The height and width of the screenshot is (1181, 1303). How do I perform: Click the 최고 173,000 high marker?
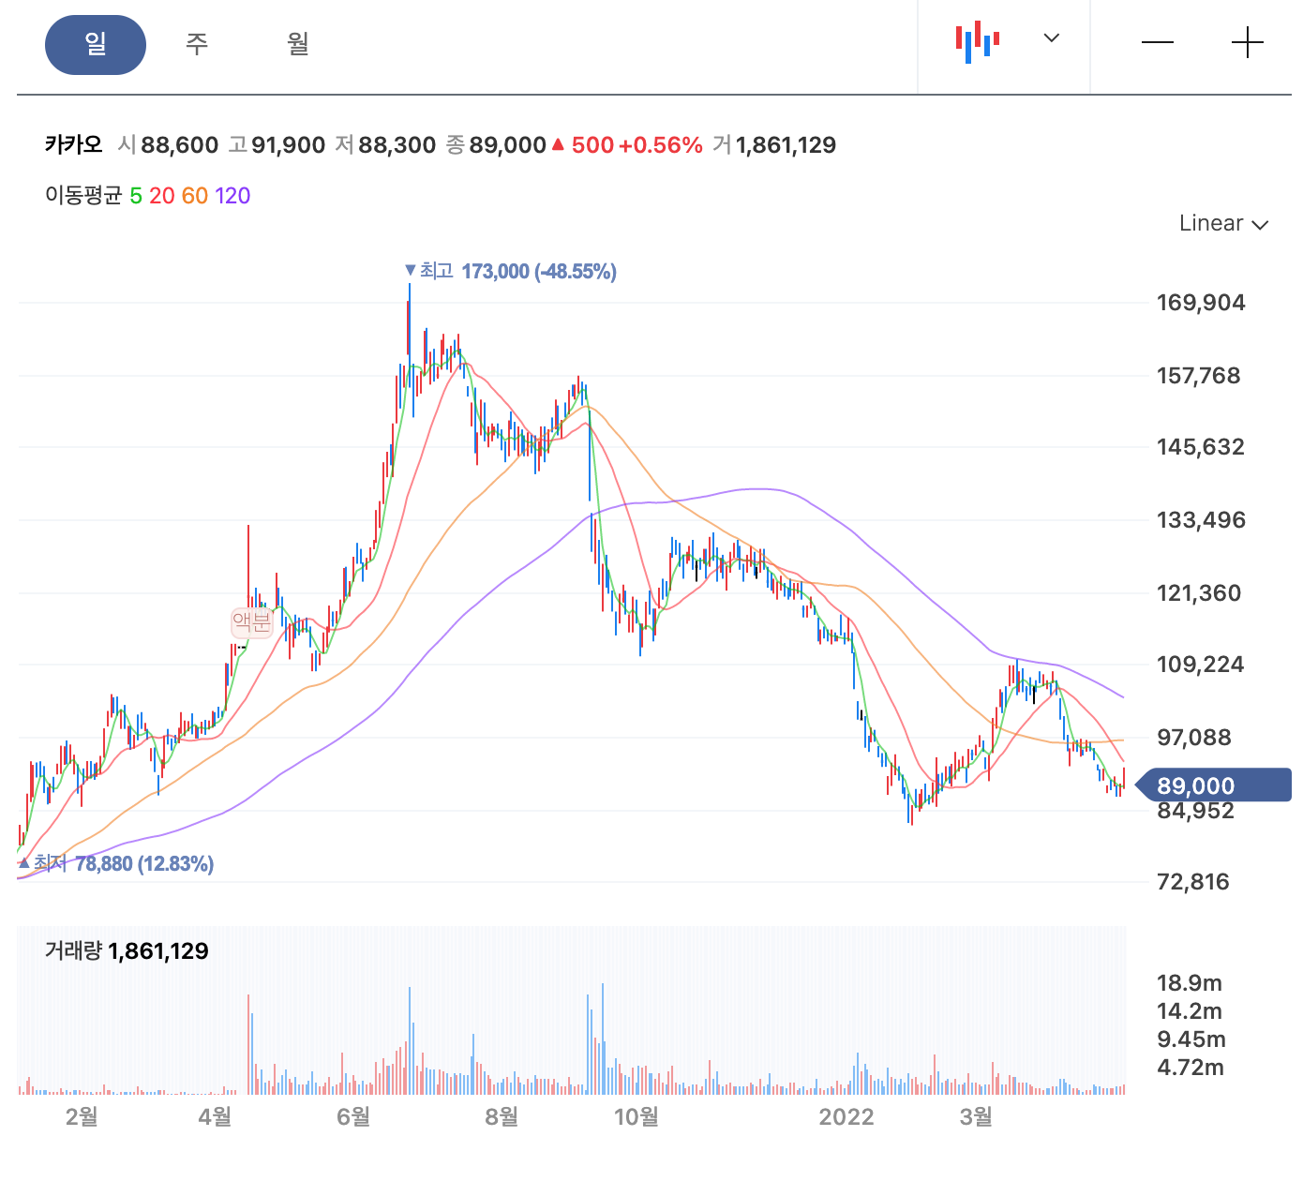tap(510, 272)
